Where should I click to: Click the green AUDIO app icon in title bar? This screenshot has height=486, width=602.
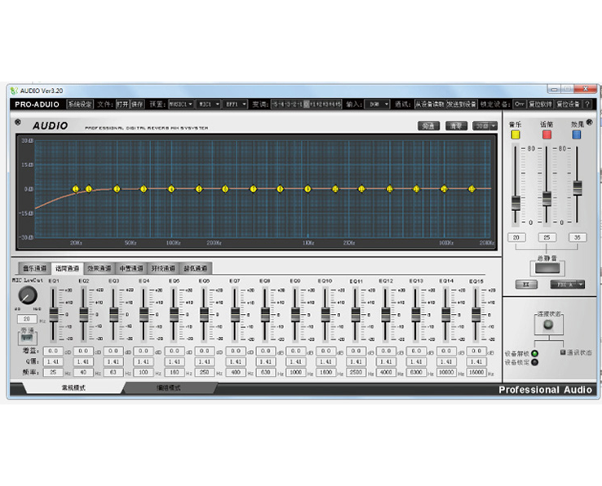click(14, 91)
